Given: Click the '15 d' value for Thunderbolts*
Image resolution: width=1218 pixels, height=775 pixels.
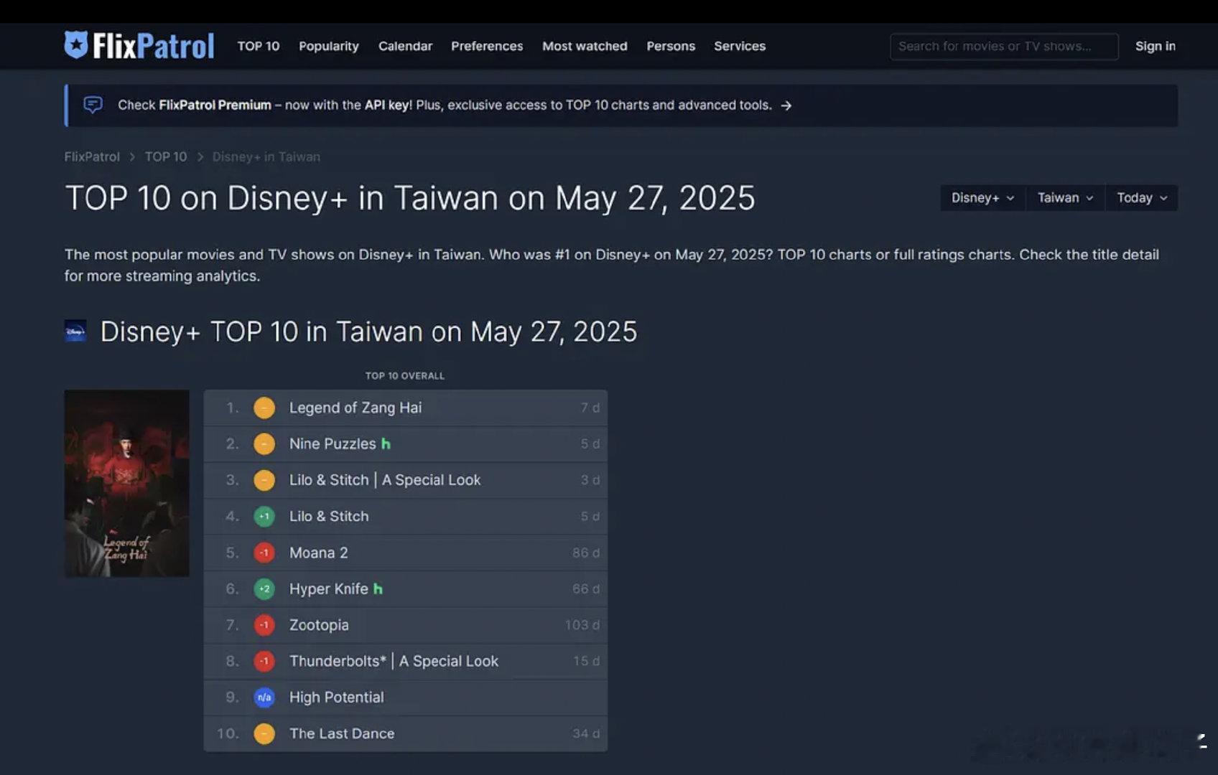Looking at the screenshot, I should [x=586, y=661].
